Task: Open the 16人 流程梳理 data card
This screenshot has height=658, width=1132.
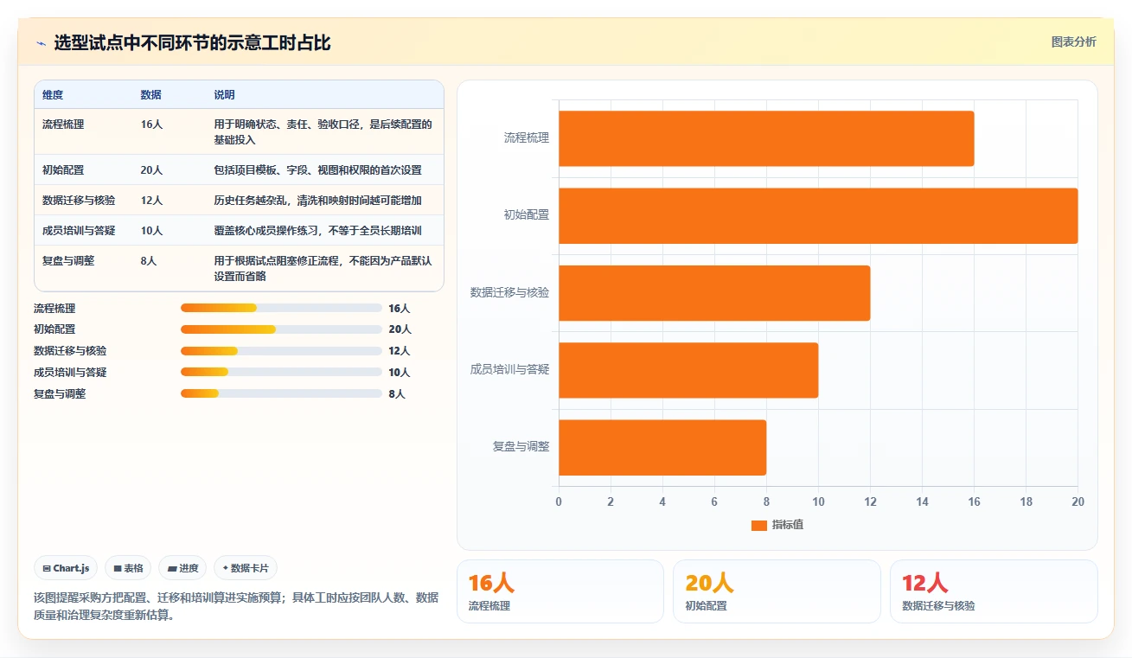Action: coord(560,591)
